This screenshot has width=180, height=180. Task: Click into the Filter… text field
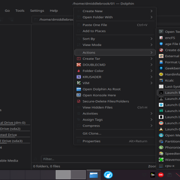click(x=98, y=159)
